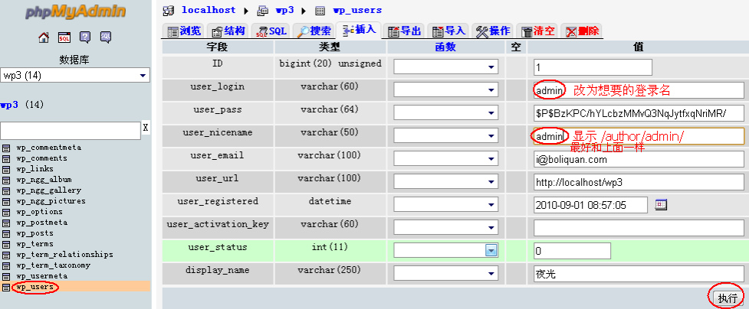Switch to the 结构 (Structure) tab

228,31
